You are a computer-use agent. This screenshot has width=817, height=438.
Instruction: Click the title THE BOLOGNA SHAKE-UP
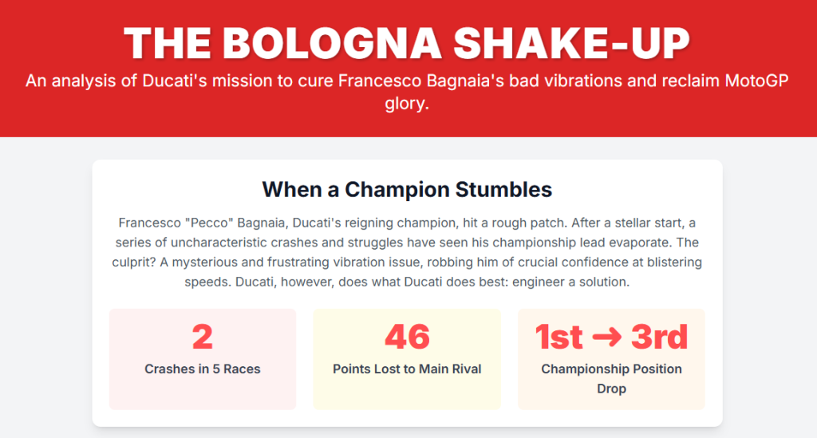coord(408,42)
